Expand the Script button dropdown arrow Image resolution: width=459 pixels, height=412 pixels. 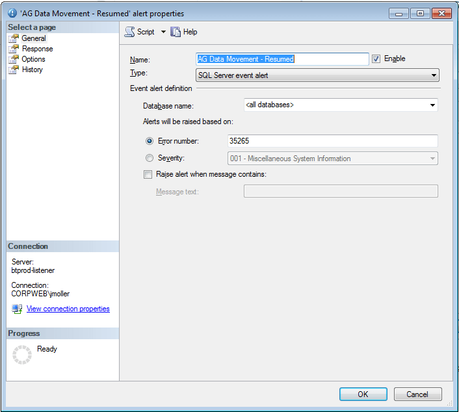click(163, 32)
